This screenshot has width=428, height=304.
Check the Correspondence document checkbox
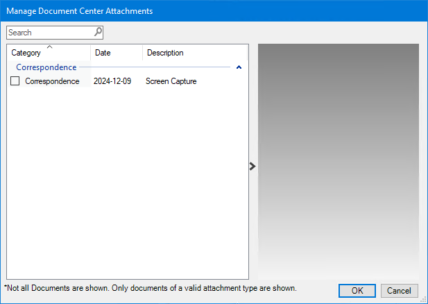(15, 81)
